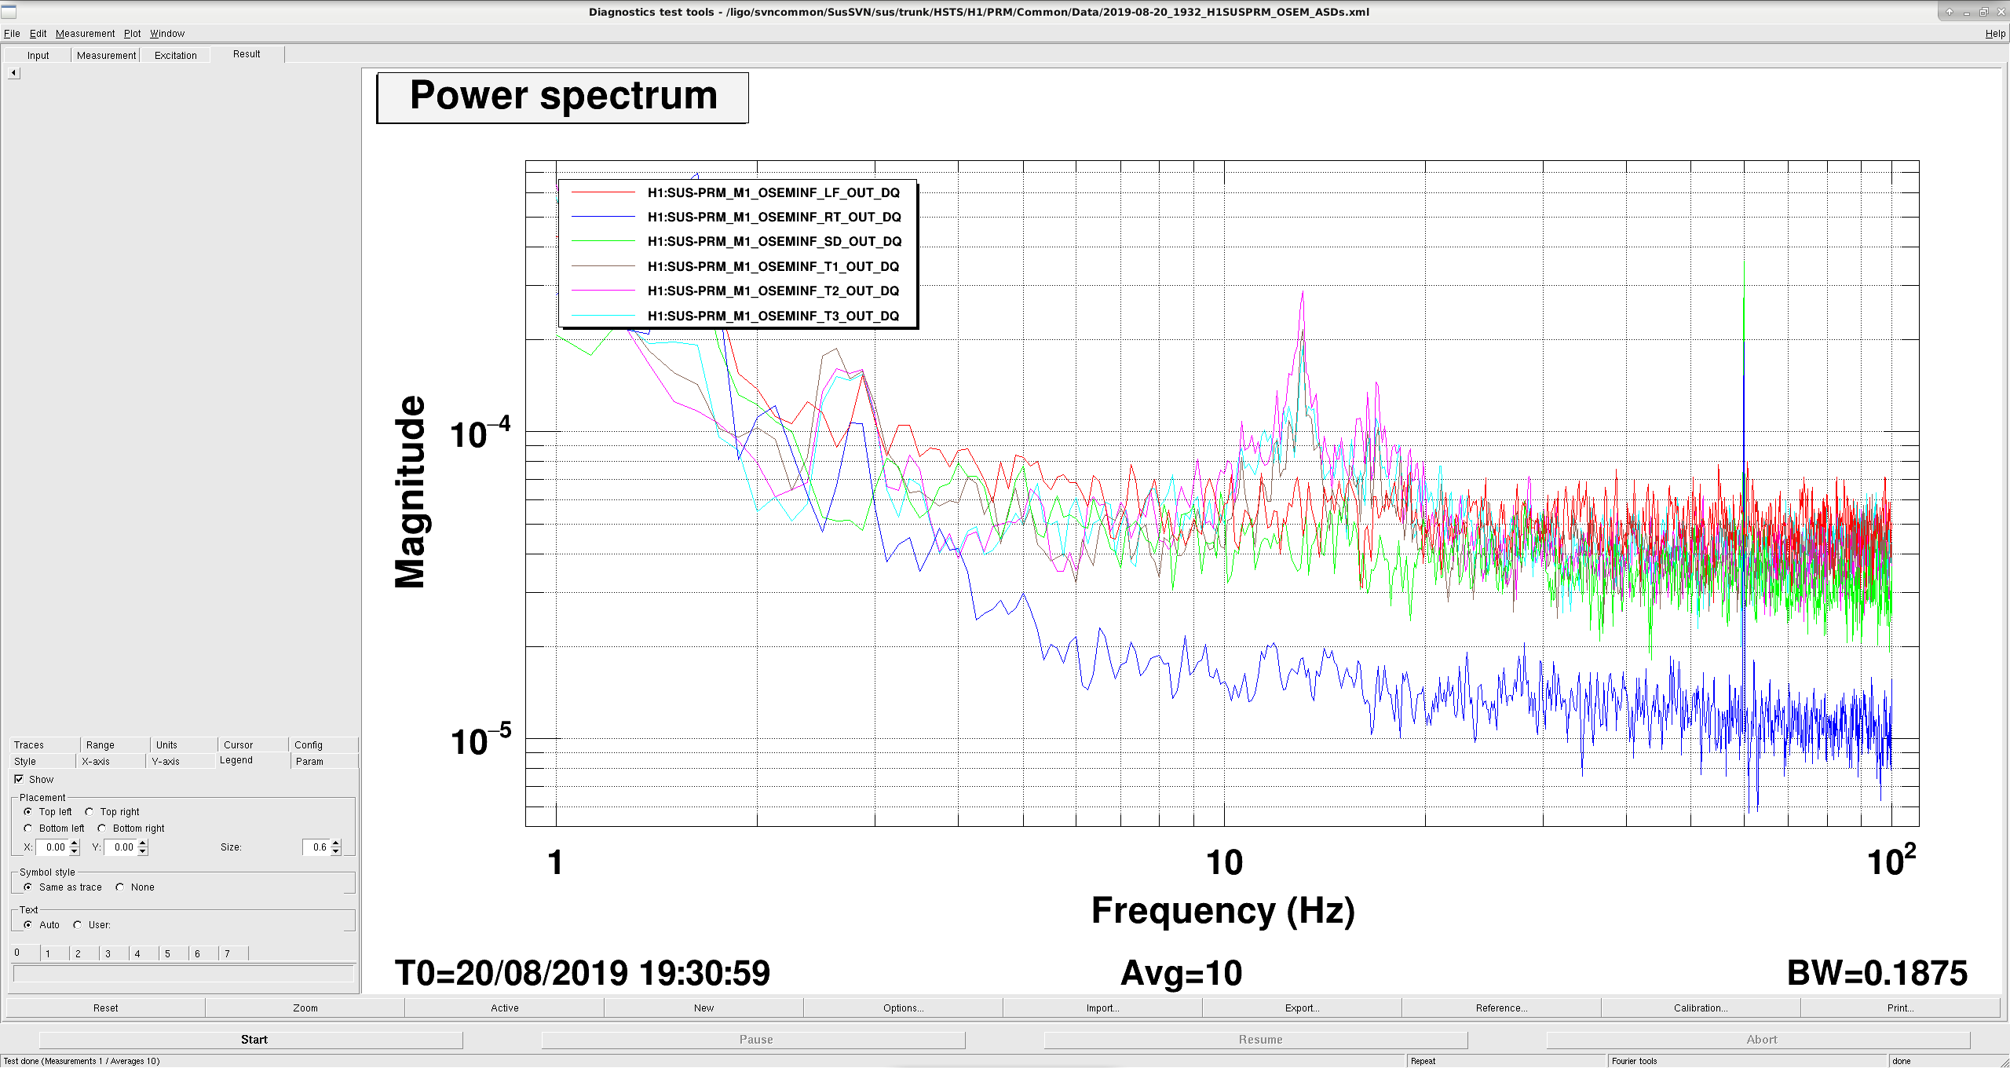Select the User text option
Screen dimensions: 2010x1068
pyautogui.click(x=78, y=925)
